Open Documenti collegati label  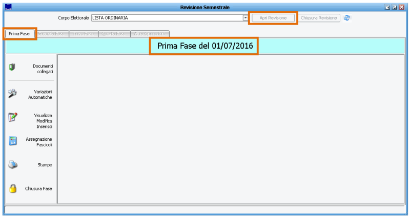(43, 69)
